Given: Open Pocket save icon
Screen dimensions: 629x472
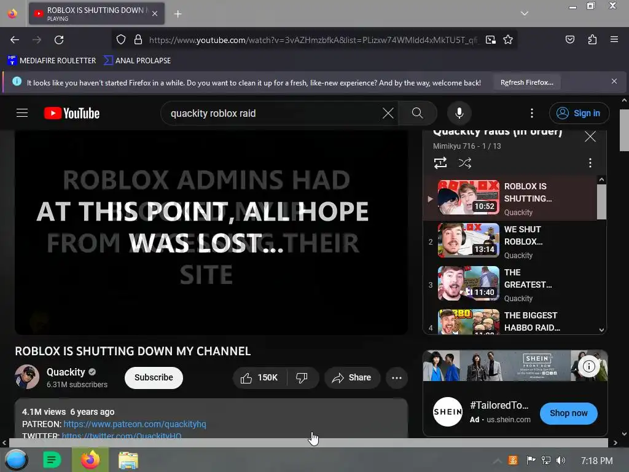Looking at the screenshot, I should coord(569,40).
